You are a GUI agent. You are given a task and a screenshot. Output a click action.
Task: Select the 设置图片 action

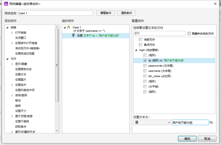(20, 80)
